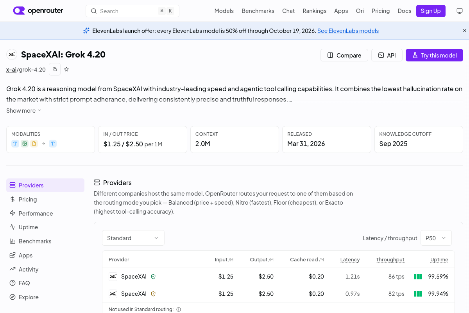Sort by the Uptime column header

439,260
